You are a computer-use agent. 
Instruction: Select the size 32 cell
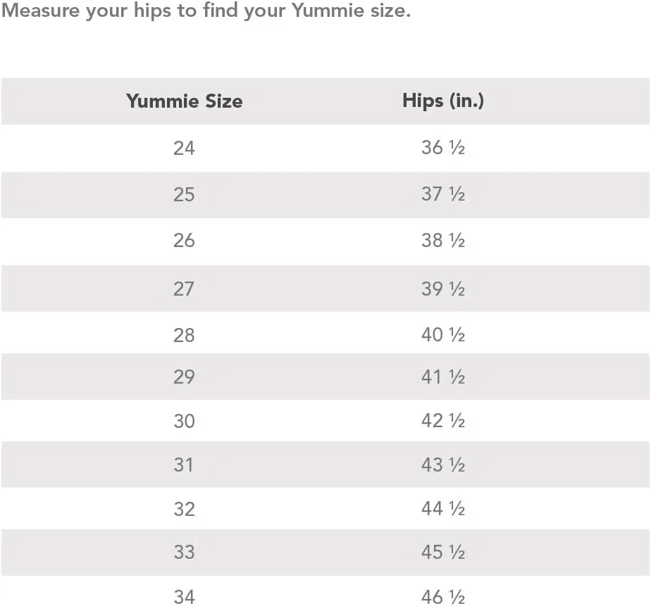(184, 509)
